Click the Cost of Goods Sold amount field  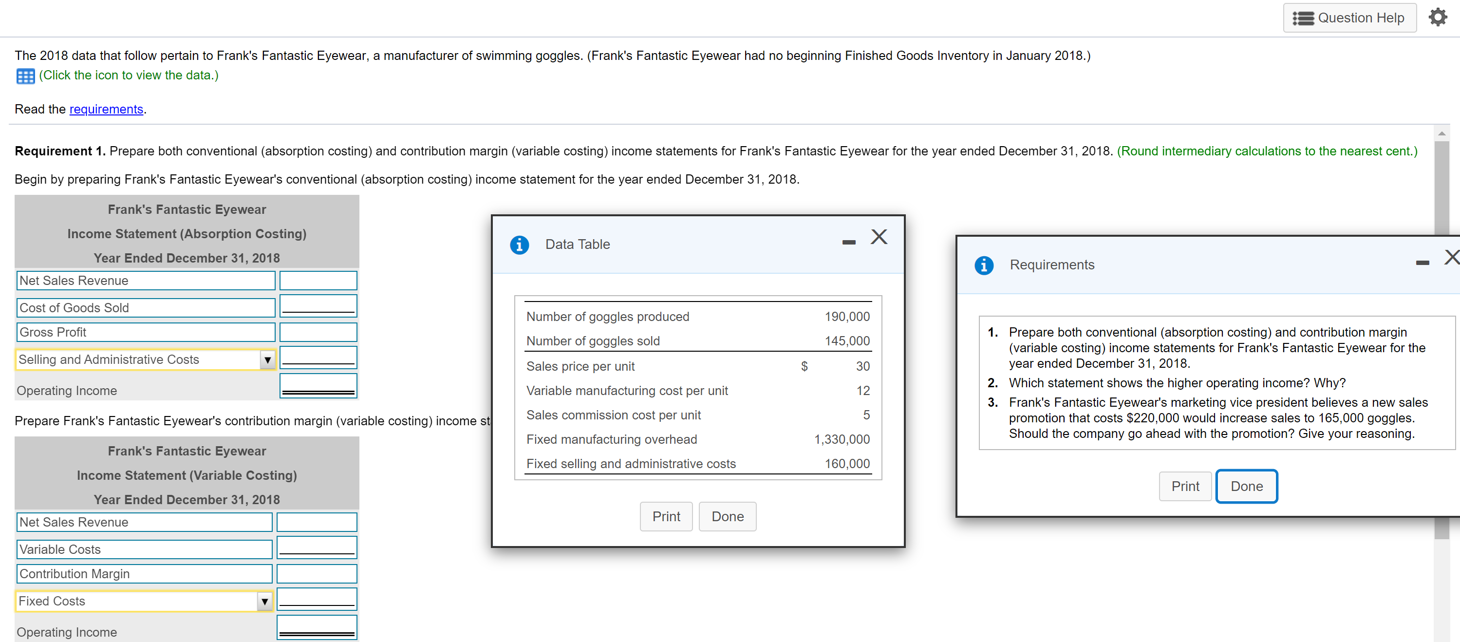[x=318, y=306]
